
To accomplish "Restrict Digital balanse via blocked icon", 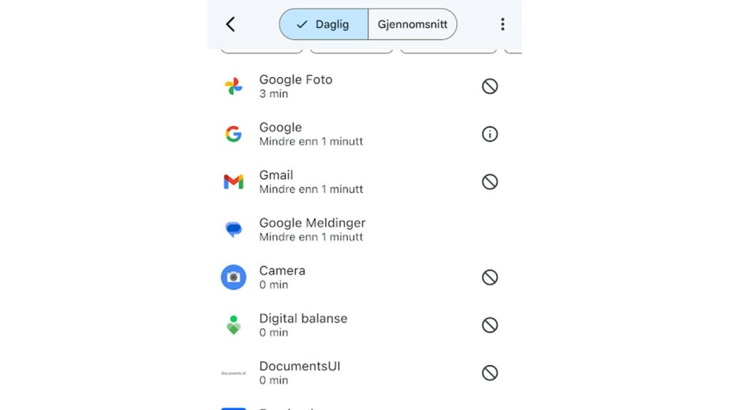I will (490, 325).
